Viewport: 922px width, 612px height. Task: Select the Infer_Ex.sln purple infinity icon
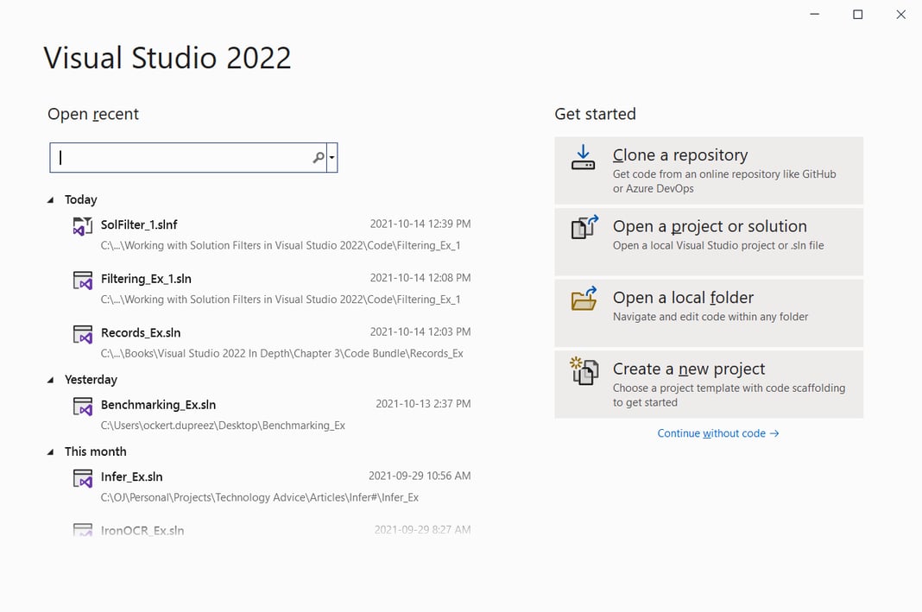point(82,478)
